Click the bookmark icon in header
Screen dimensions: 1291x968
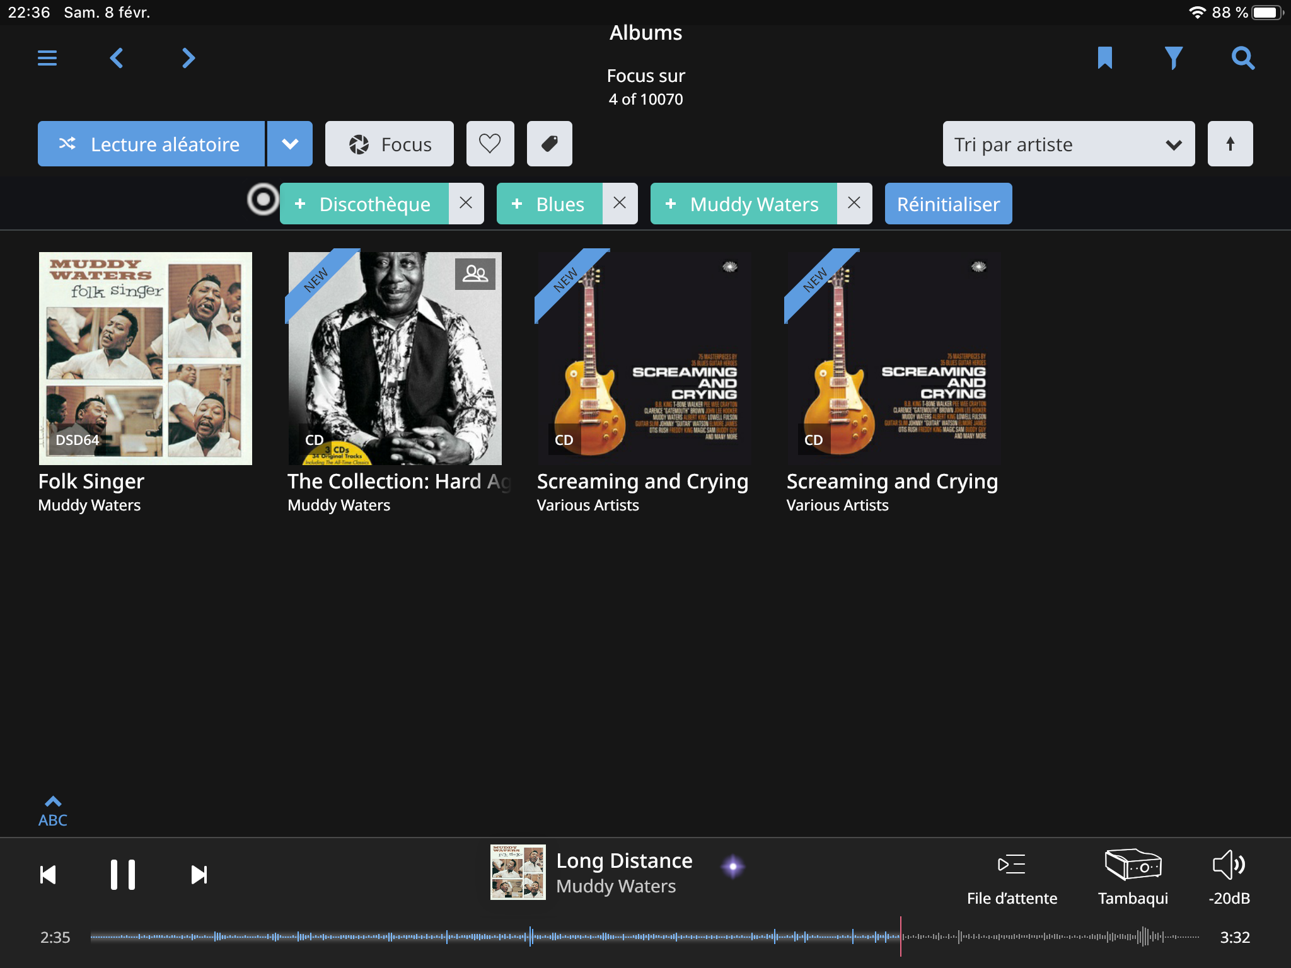click(x=1104, y=58)
